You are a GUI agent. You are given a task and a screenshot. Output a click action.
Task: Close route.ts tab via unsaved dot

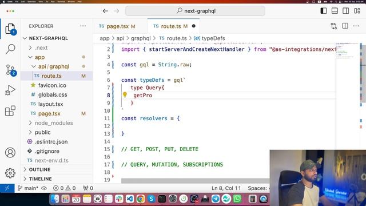click(x=193, y=26)
